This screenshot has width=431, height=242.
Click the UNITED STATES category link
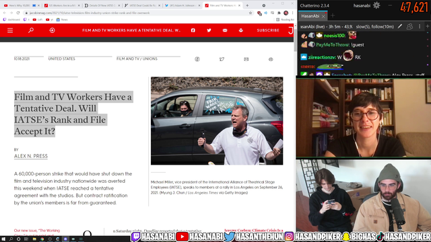coord(61,58)
